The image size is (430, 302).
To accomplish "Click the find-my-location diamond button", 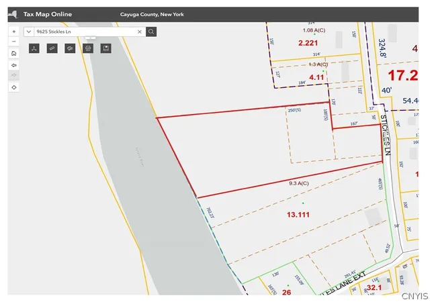I will pos(14,87).
